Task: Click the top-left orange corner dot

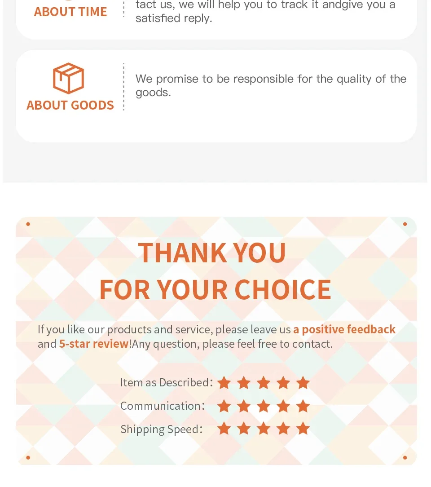Action: click(28, 224)
